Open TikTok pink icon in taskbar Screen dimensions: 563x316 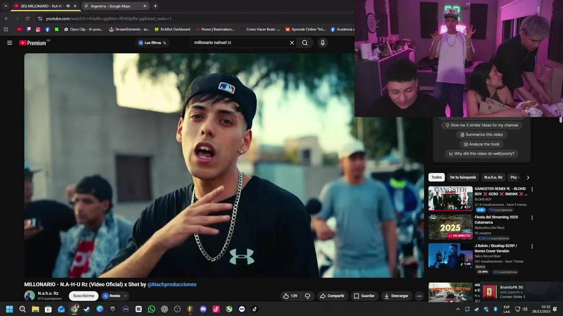pos(216,309)
